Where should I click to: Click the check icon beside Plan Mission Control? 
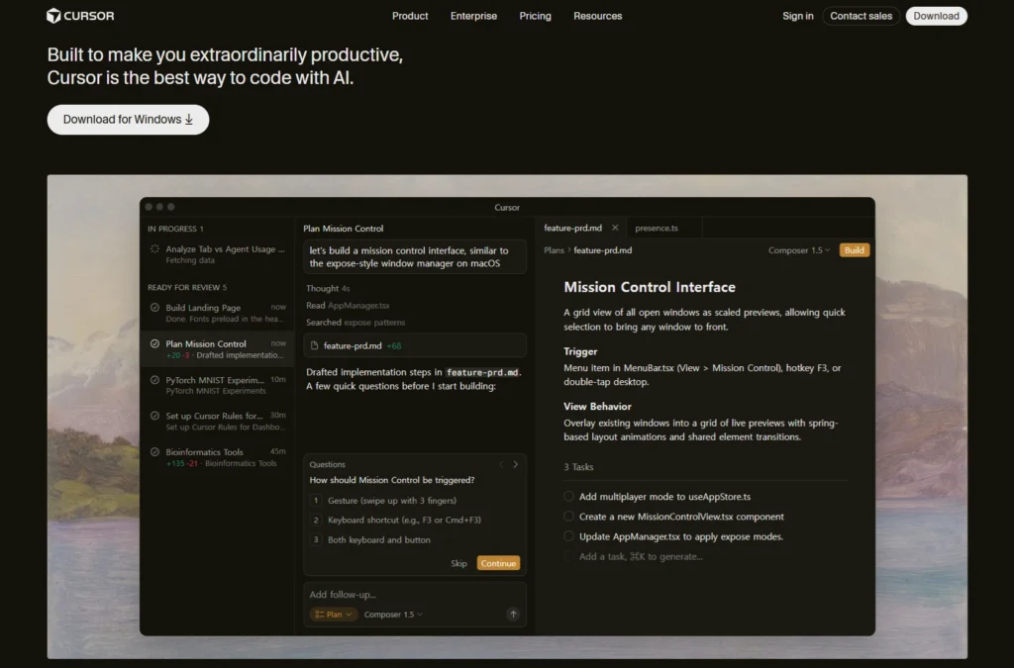(x=154, y=343)
